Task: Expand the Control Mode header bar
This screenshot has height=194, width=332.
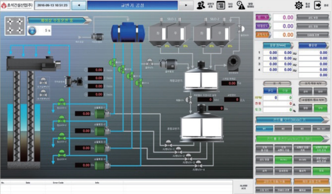Action: pyautogui.click(x=292, y=119)
